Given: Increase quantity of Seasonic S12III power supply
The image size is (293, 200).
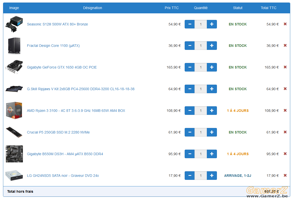Looking at the screenshot, I should pyautogui.click(x=212, y=24).
